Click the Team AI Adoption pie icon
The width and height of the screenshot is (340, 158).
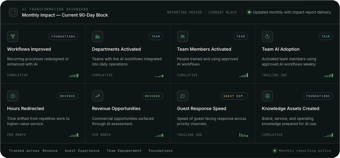[267, 37]
